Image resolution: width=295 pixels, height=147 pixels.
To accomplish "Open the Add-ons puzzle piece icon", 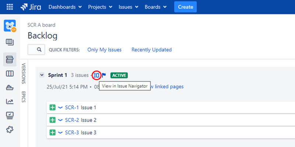I will (10, 129).
